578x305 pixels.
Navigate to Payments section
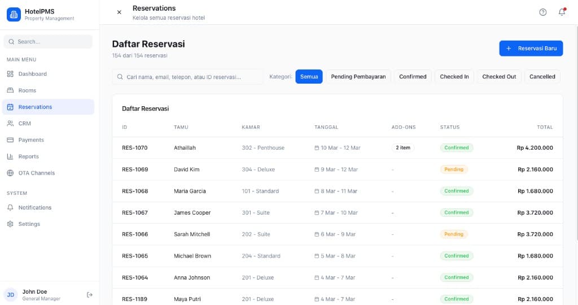point(30,140)
